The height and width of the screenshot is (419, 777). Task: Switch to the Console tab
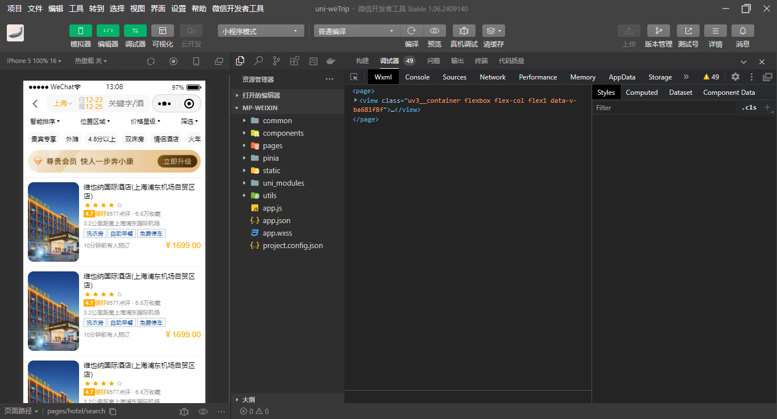(418, 77)
